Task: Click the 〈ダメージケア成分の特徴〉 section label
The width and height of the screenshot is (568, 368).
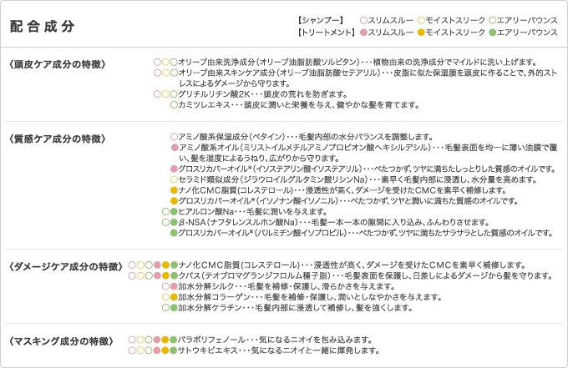Action: pyautogui.click(x=66, y=267)
